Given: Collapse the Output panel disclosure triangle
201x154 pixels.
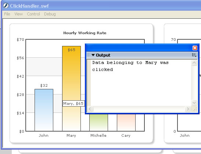Looking at the screenshot, I should (x=93, y=55).
